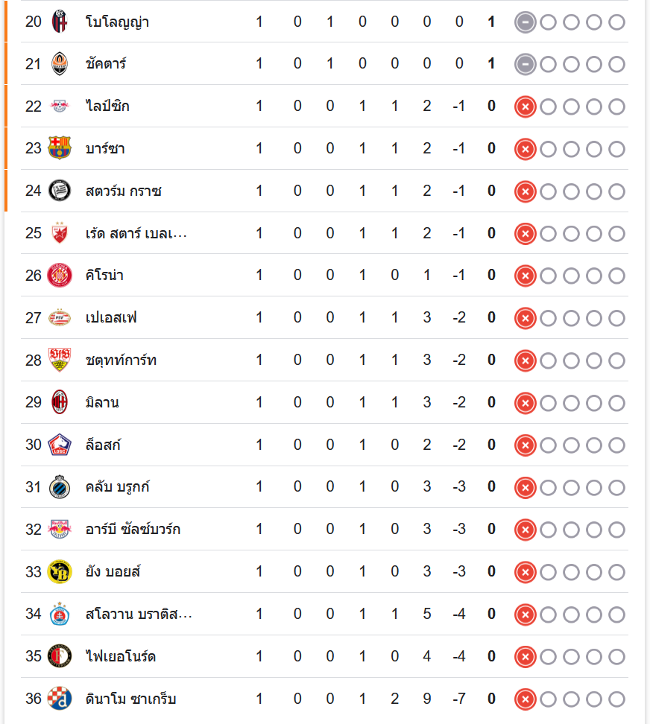Click the Young Boys club logo
Screen dimensions: 650x724
(60, 572)
